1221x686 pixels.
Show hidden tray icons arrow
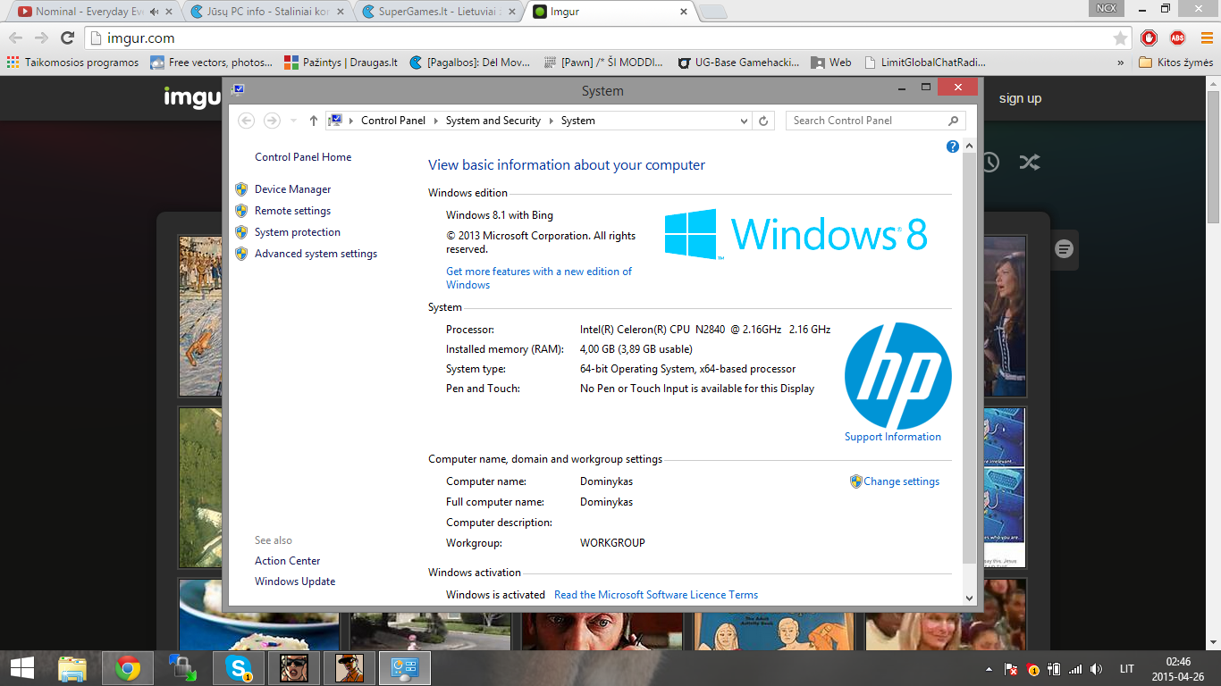coord(989,669)
